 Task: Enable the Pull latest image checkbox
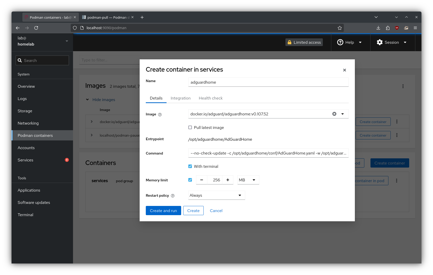190,127
